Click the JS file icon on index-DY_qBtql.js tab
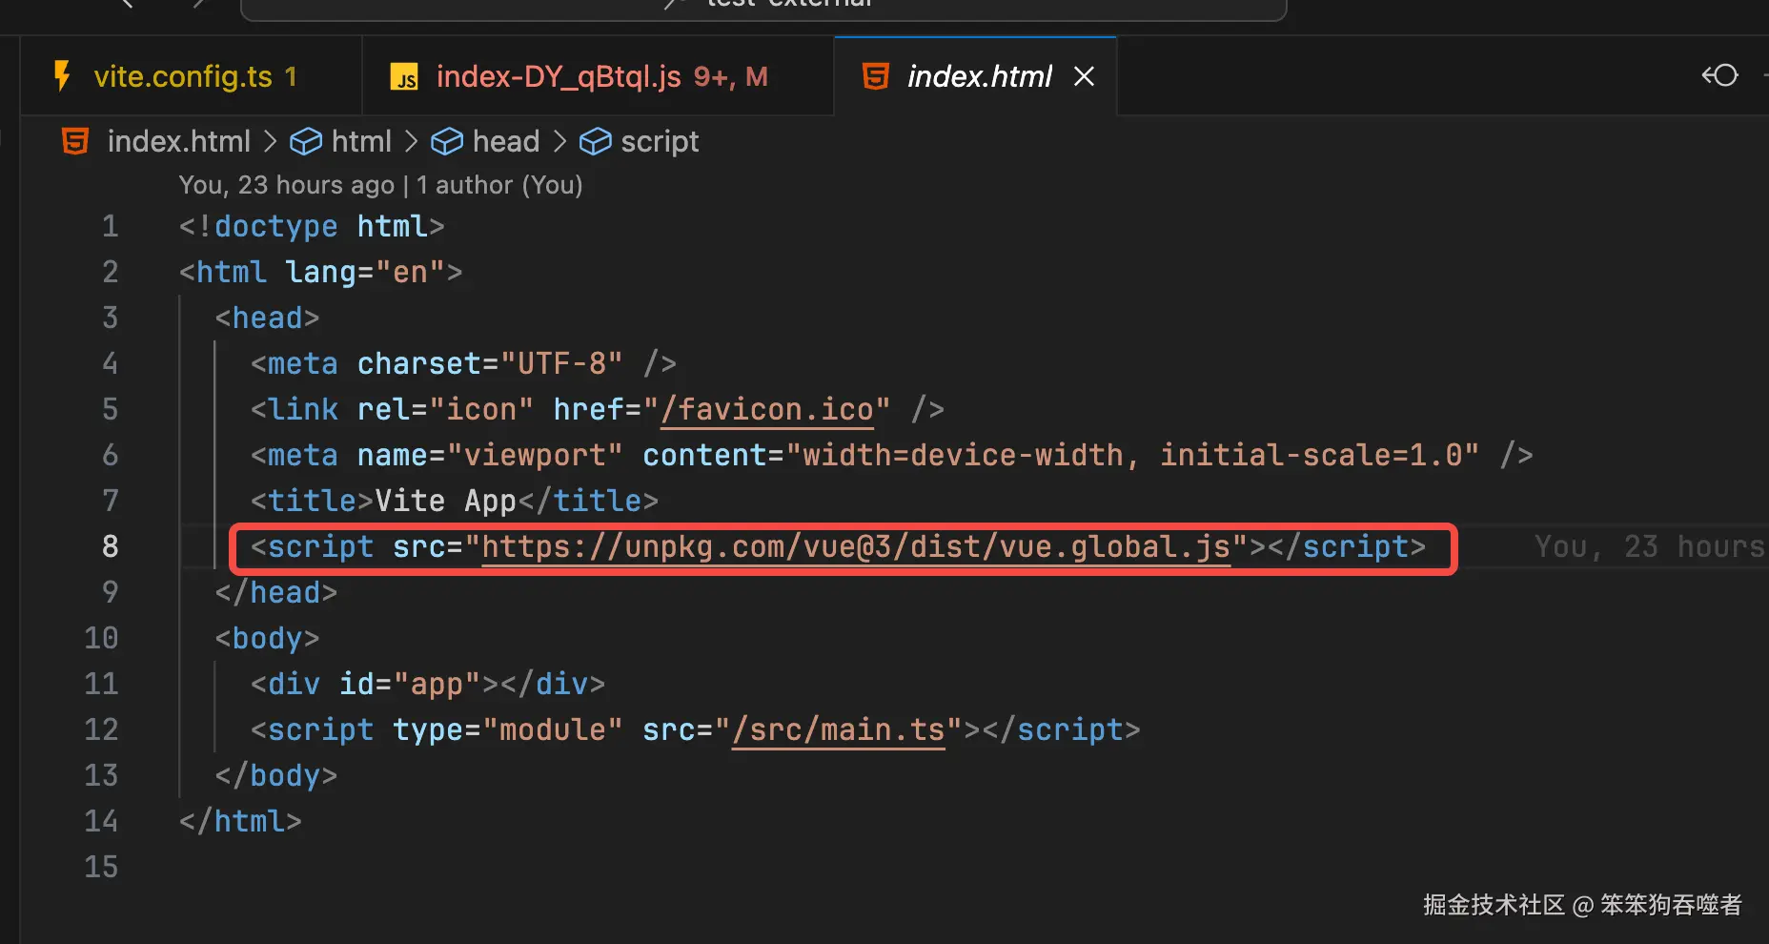Viewport: 1769px width, 944px height. [x=404, y=77]
